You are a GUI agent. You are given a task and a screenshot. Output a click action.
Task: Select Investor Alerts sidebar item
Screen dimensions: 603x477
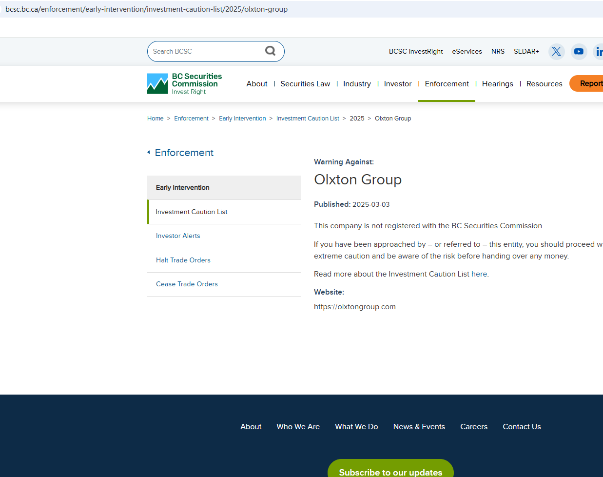point(224,236)
